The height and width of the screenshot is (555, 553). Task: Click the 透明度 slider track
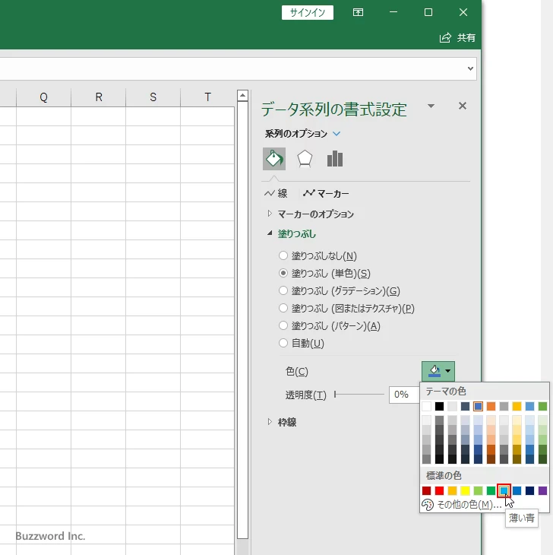pyautogui.click(x=359, y=394)
